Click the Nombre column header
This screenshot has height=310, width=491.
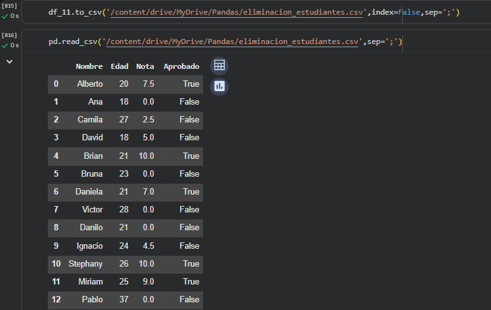[89, 66]
